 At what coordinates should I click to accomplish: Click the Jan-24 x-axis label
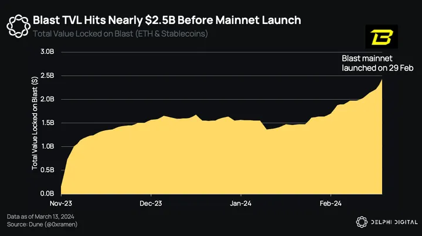pos(241,204)
